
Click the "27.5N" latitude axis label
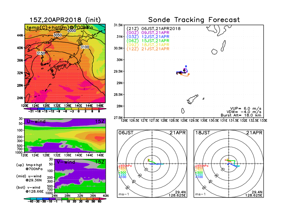(x=118, y=118)
